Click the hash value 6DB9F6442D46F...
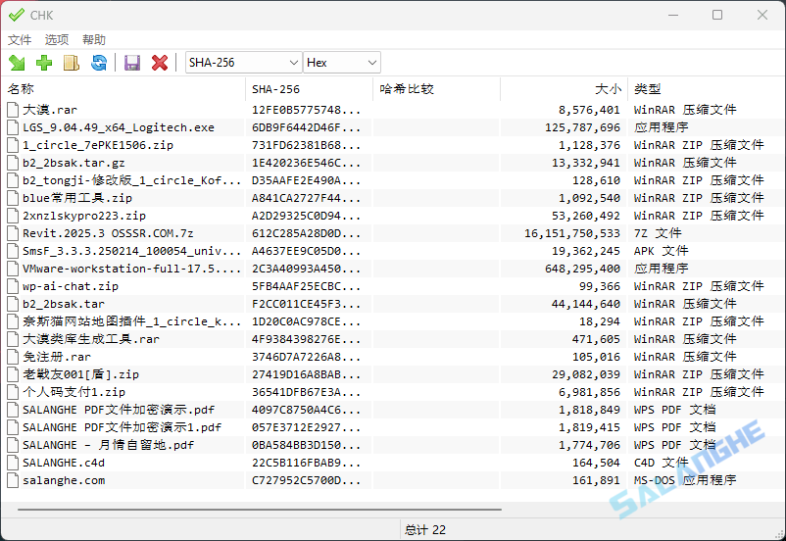This screenshot has width=786, height=541. (x=306, y=127)
